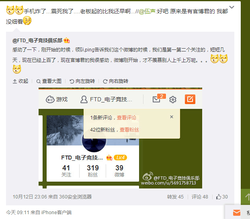Viewport: 250px width, 219px height.
Task: Click the game controller 游戏 icon
Action: click(50, 100)
